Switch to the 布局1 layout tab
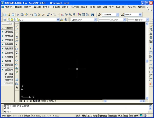The width and height of the screenshot is (154, 118). [x=43, y=101]
